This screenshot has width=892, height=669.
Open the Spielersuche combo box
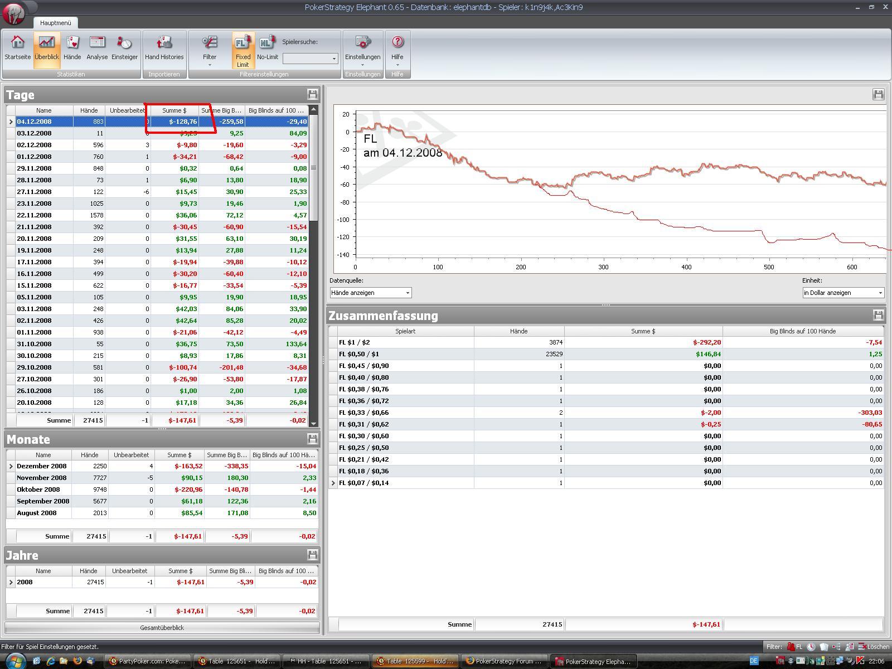coord(310,58)
